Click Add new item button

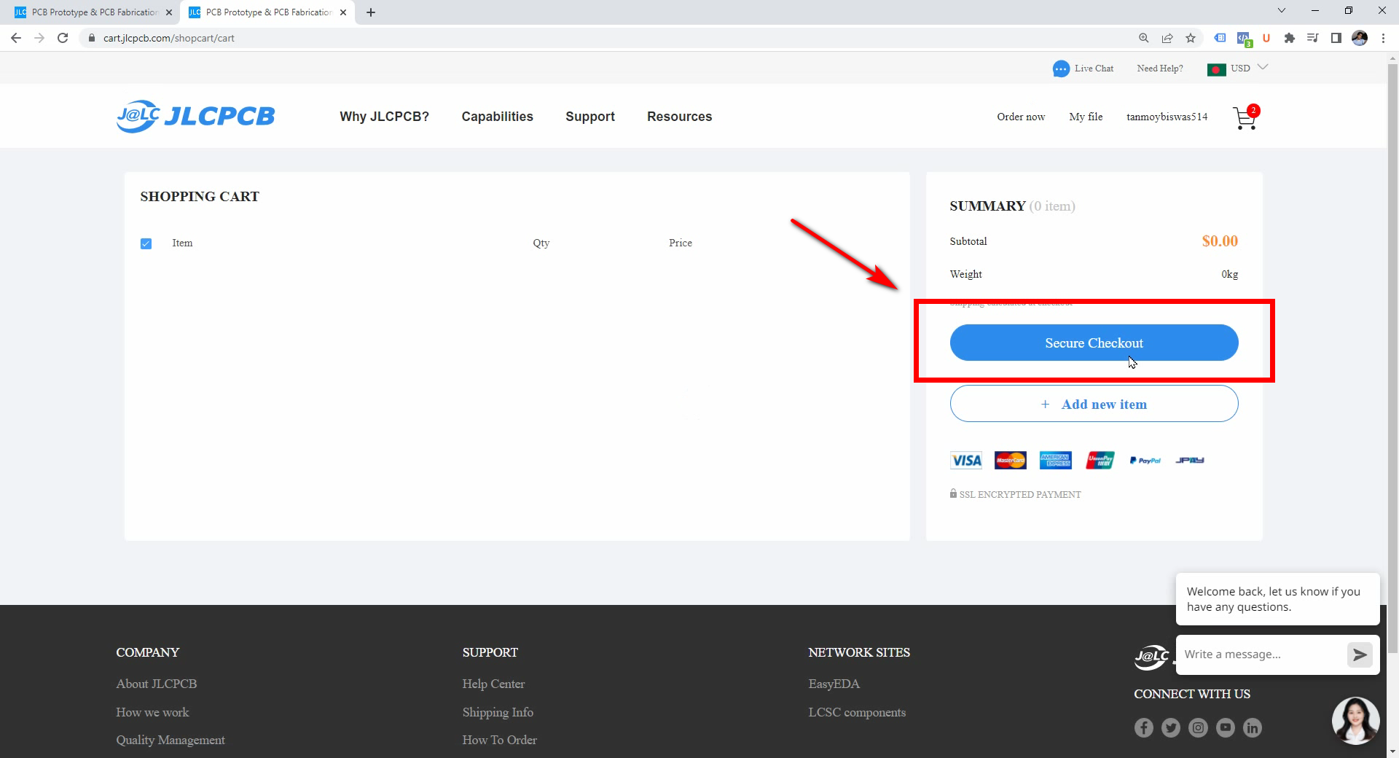tap(1094, 404)
